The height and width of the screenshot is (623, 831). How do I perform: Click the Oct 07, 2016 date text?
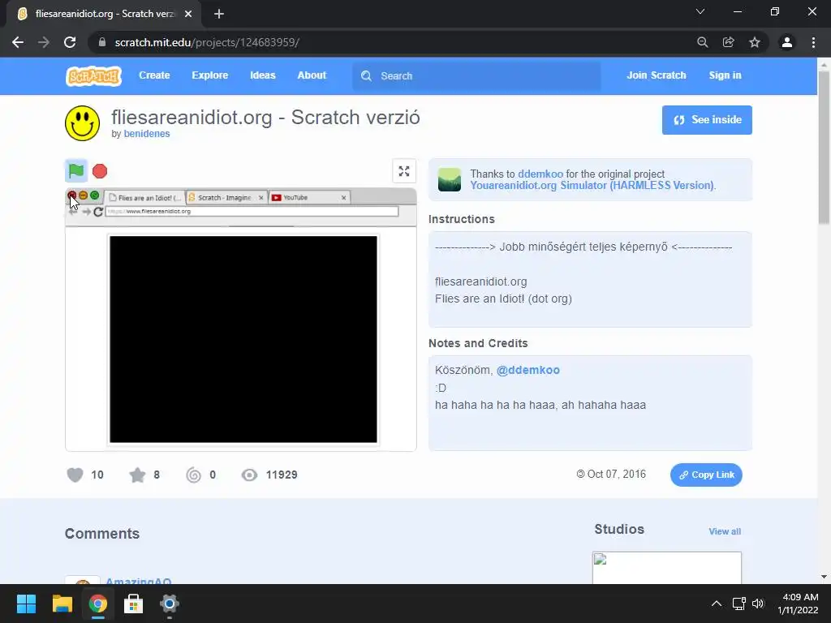(617, 474)
